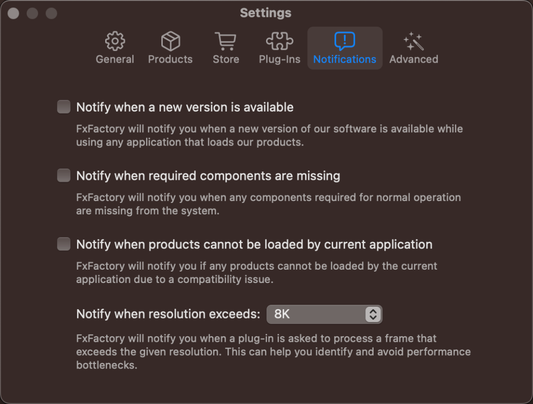
Task: Click the up-down arrows on resolution popup
Action: coord(373,314)
